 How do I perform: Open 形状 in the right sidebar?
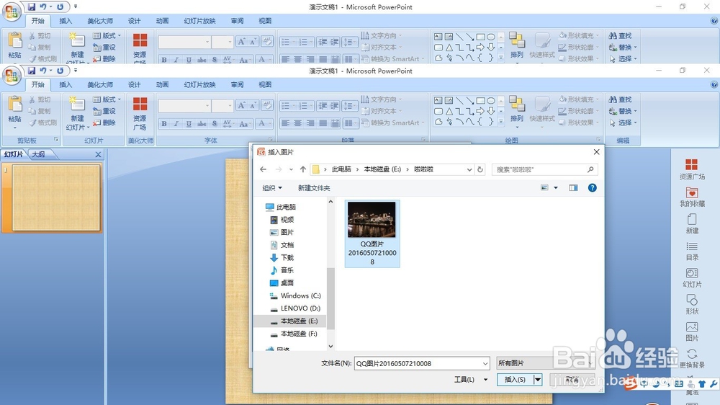692,305
